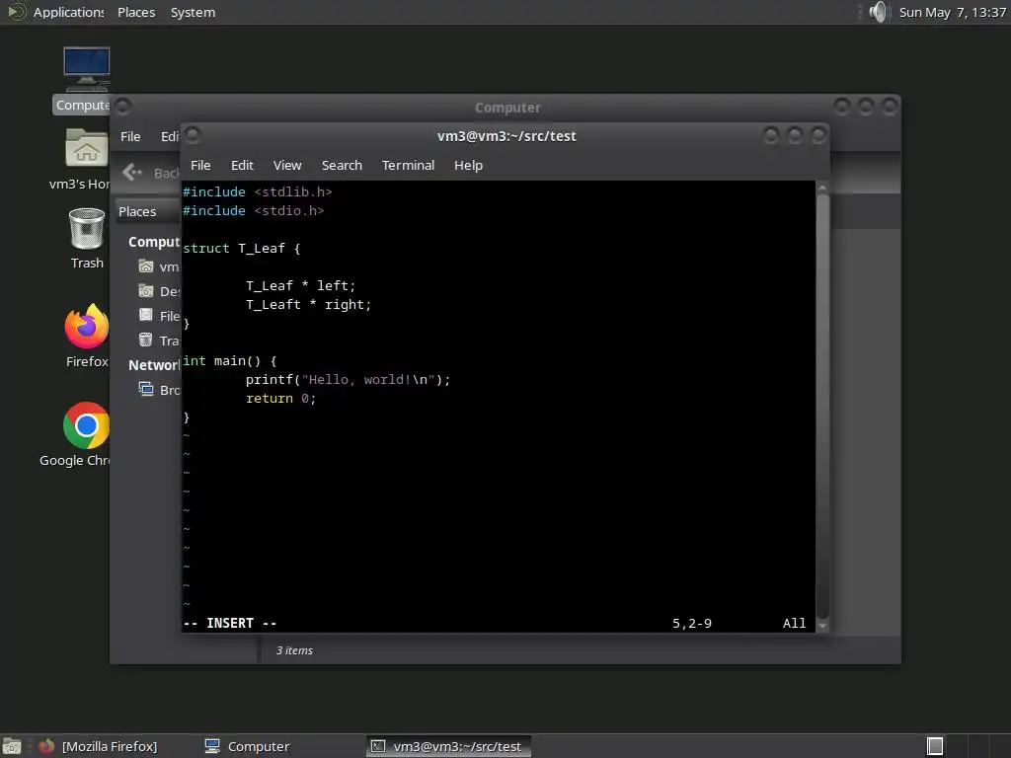The height and width of the screenshot is (758, 1011).
Task: Click the '3 items' status bar text
Action: coord(294,650)
